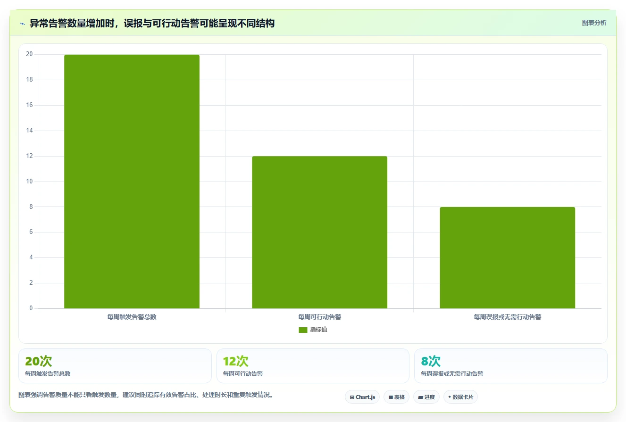Click the 图表分析 label in the header
This screenshot has width=626, height=422.
(594, 23)
